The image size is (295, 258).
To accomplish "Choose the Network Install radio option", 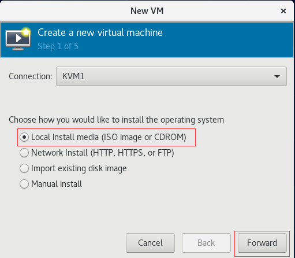I will pyautogui.click(x=24, y=153).
